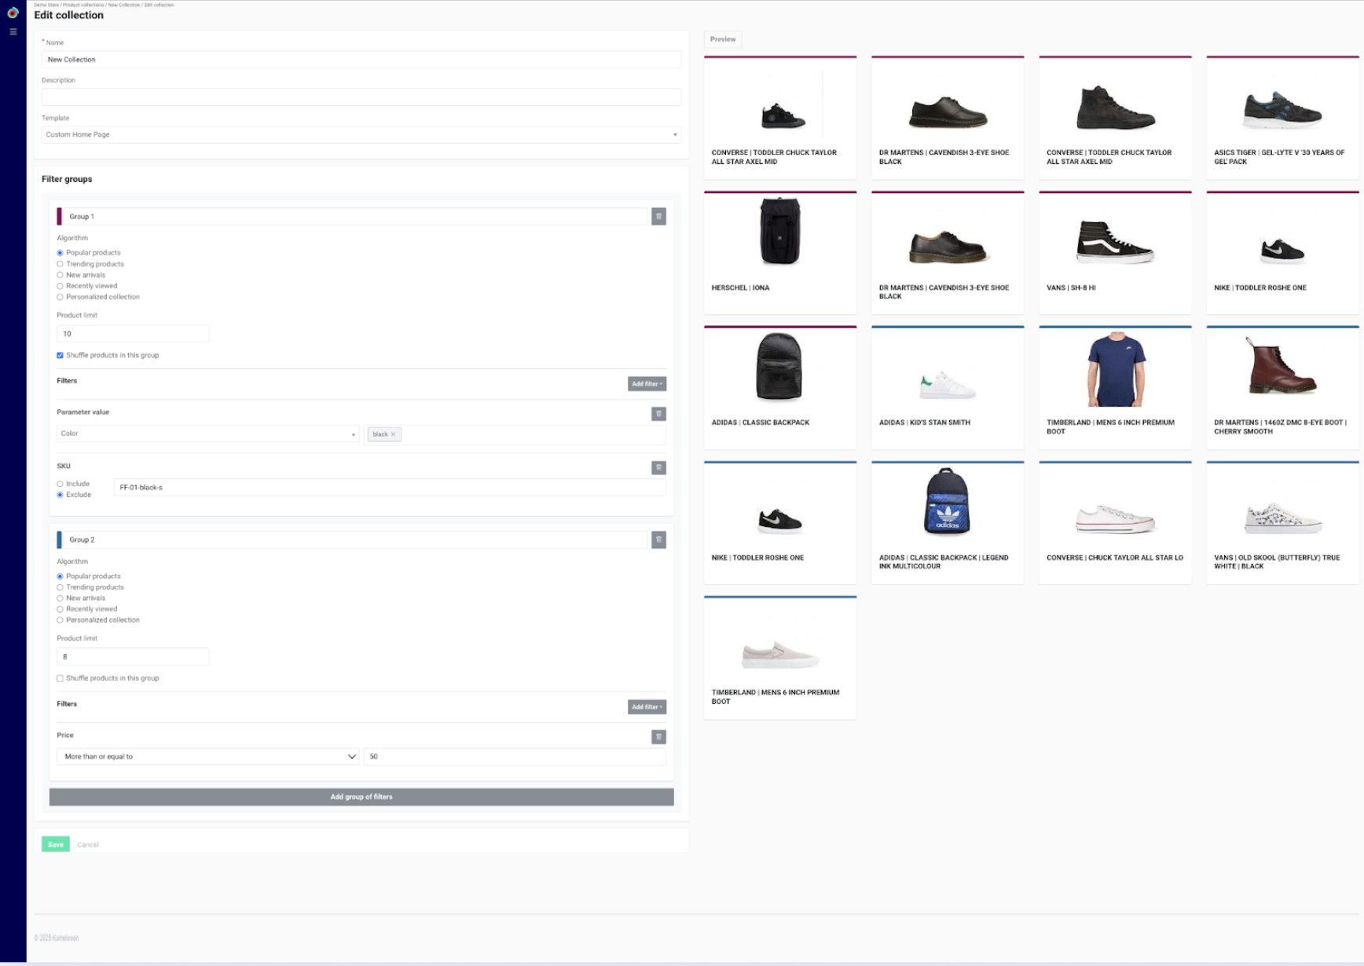Edit the Group 1 name field

355,216
